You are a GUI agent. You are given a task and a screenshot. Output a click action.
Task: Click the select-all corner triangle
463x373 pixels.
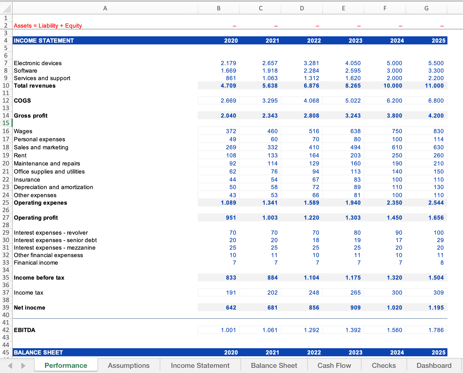click(x=6, y=8)
